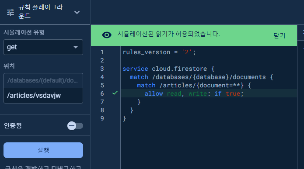304x169 pixels.
Task: Click the 시뮬레이션된 읽기가 허용되었습니다 message
Action: point(168,34)
